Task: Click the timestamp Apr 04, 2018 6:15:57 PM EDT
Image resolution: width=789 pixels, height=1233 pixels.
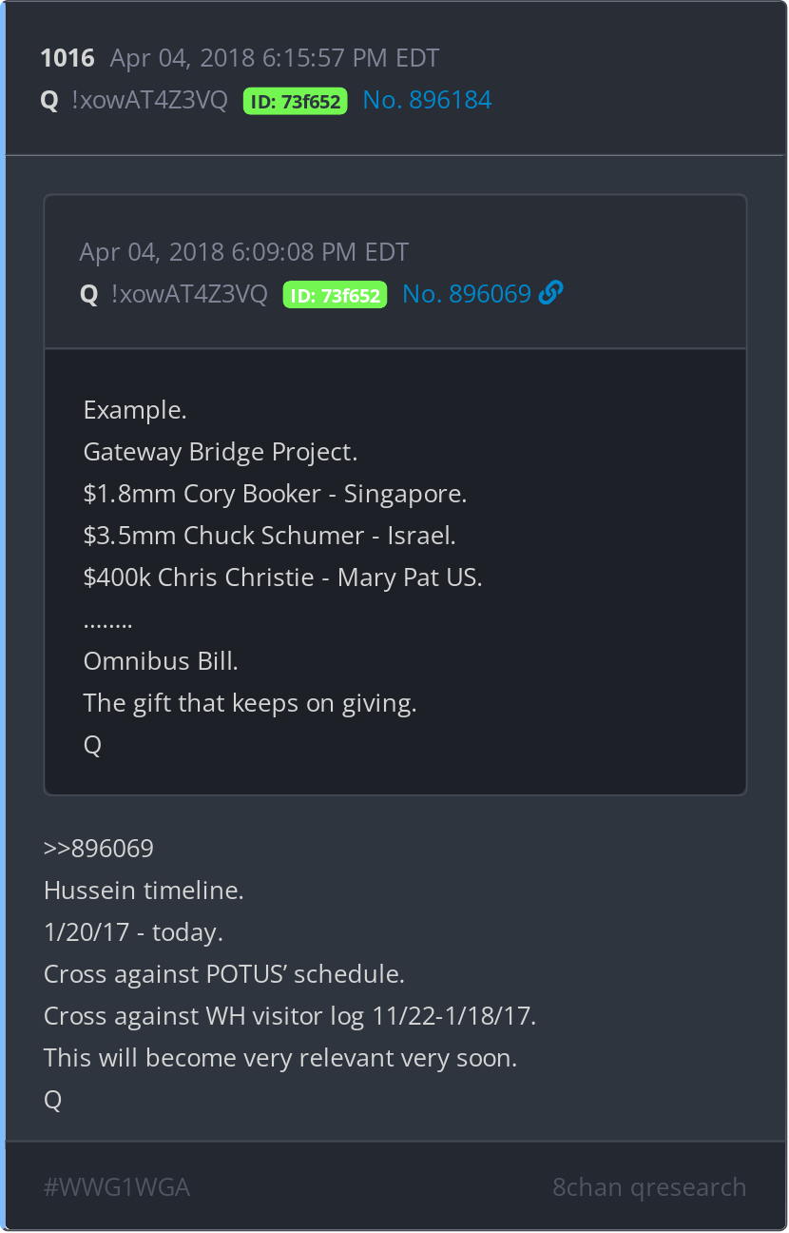Action: click(275, 58)
